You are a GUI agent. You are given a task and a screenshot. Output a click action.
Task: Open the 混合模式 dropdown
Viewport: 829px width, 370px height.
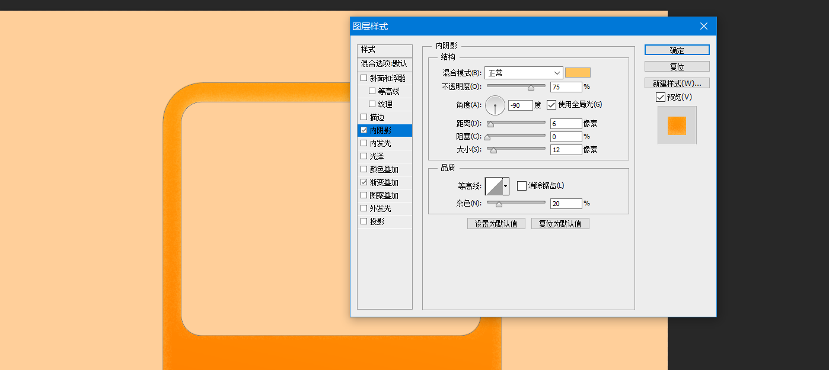(x=524, y=73)
